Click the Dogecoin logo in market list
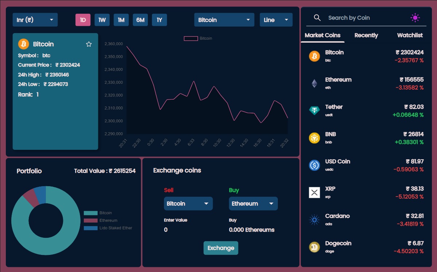437x272 pixels. click(314, 247)
